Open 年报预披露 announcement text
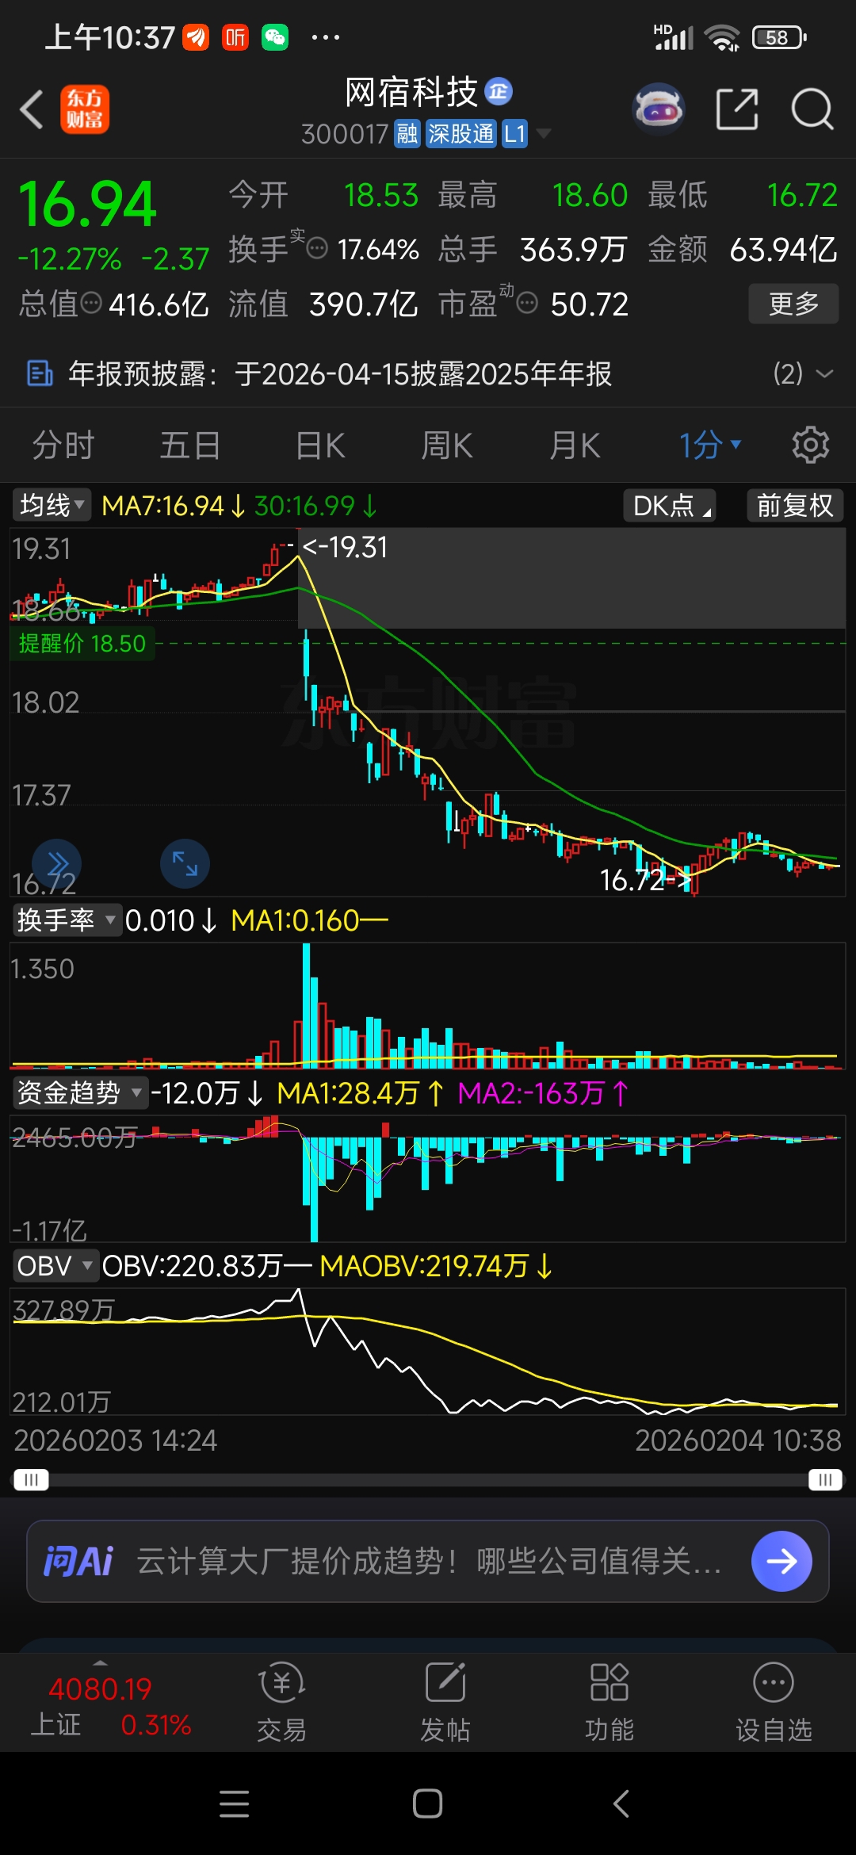 (x=340, y=373)
